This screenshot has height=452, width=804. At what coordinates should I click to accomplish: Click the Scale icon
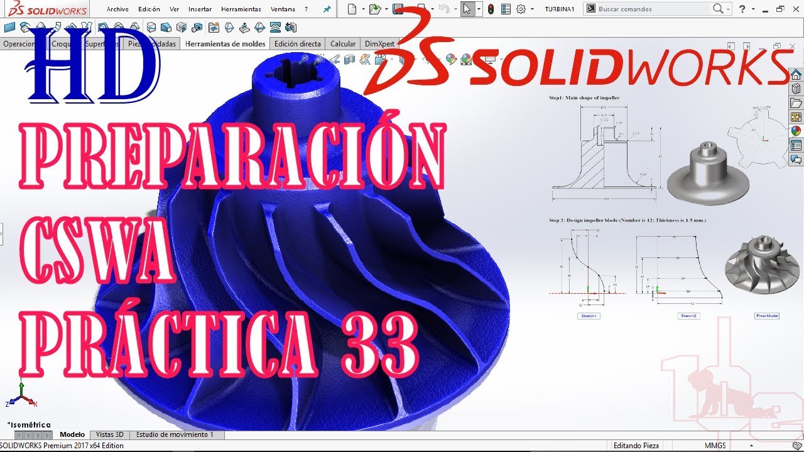pyautogui.click(x=197, y=28)
